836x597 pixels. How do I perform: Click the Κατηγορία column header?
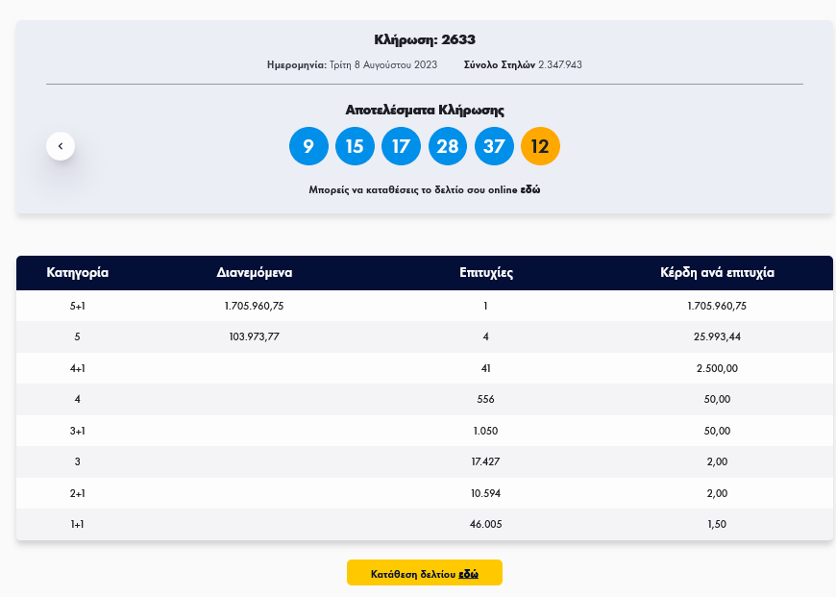[x=78, y=273]
